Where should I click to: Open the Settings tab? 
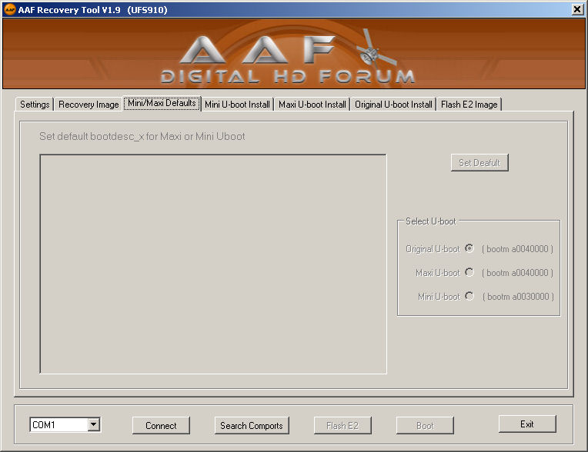pyautogui.click(x=35, y=105)
